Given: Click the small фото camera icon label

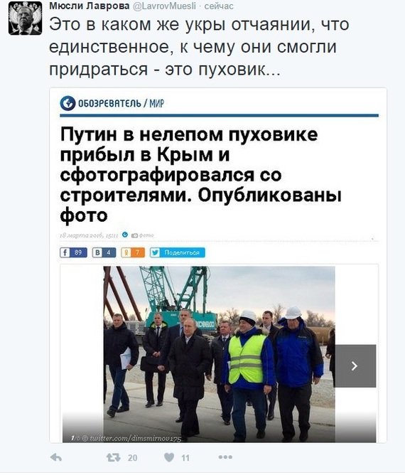Looking at the screenshot, I should pos(142,235).
